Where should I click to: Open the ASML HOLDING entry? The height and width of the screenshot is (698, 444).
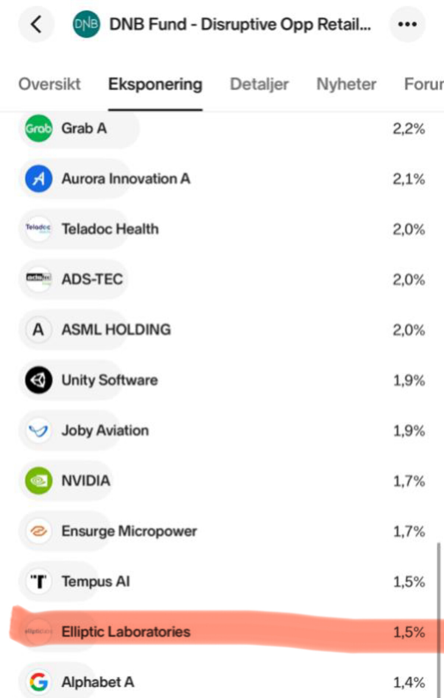(222, 330)
